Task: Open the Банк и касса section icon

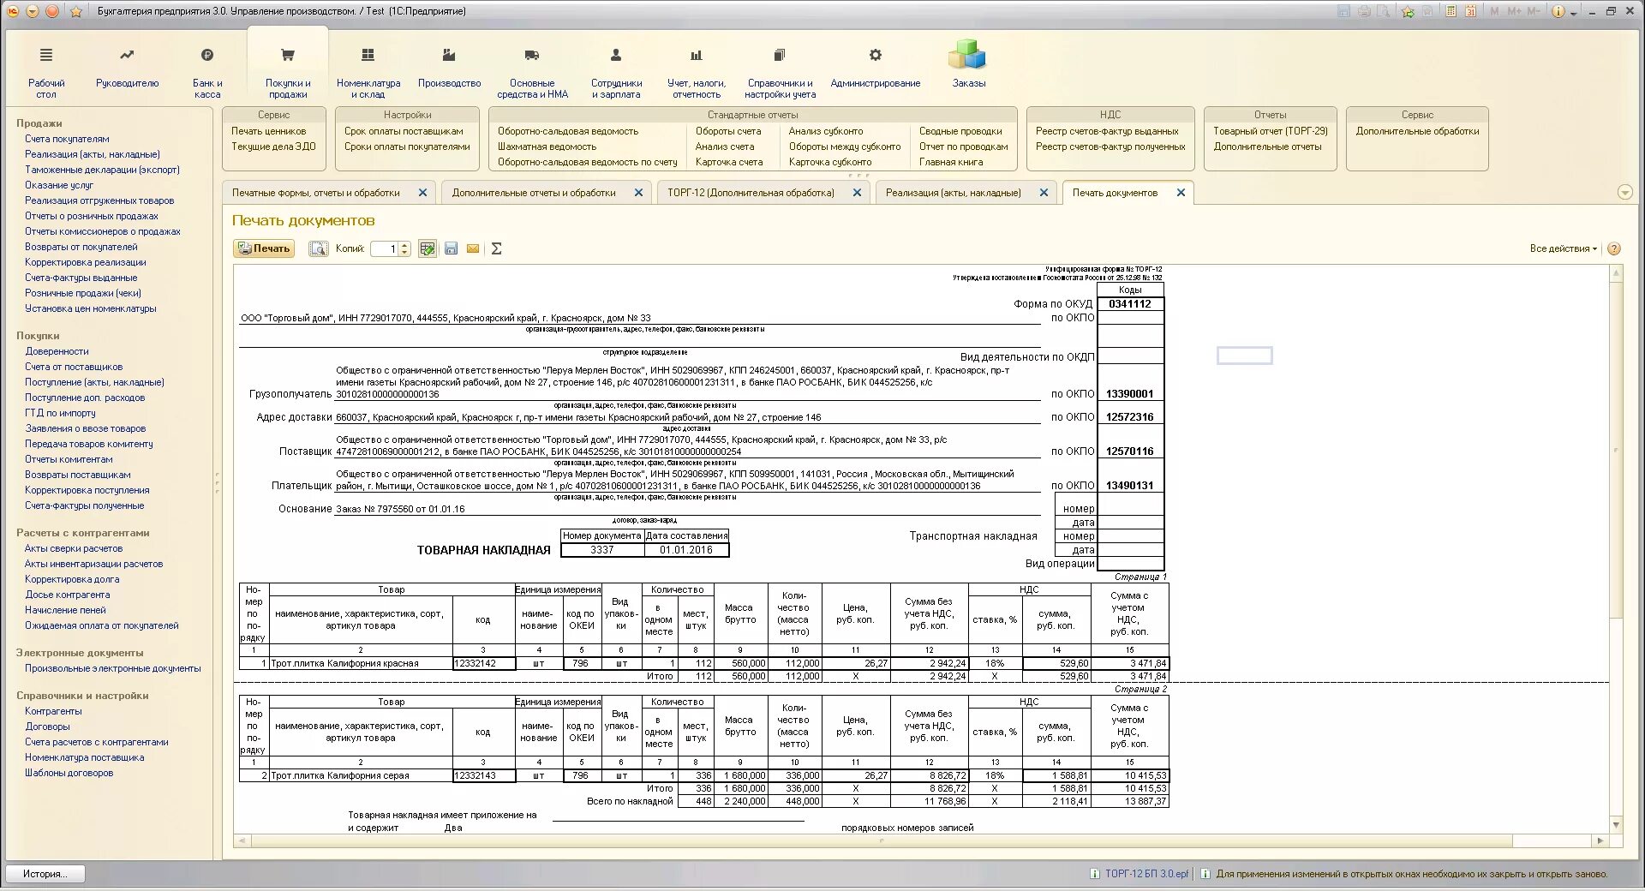Action: [207, 55]
